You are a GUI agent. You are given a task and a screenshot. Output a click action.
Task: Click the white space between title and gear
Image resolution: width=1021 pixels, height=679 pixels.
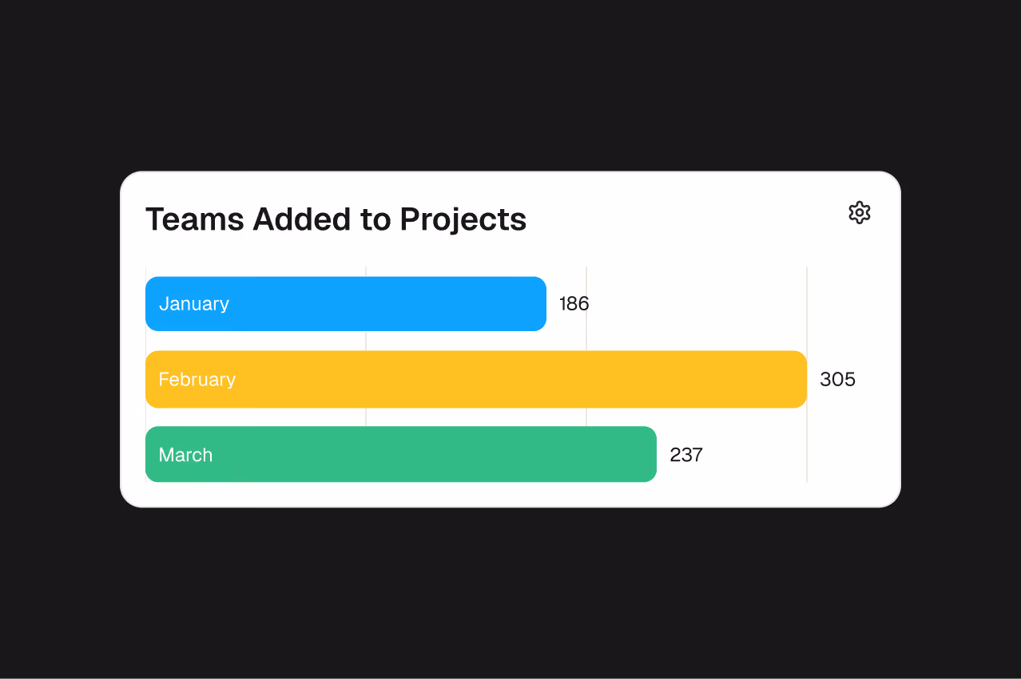[687, 217]
